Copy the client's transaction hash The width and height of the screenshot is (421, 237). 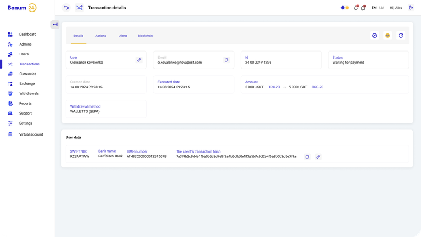coord(307,157)
